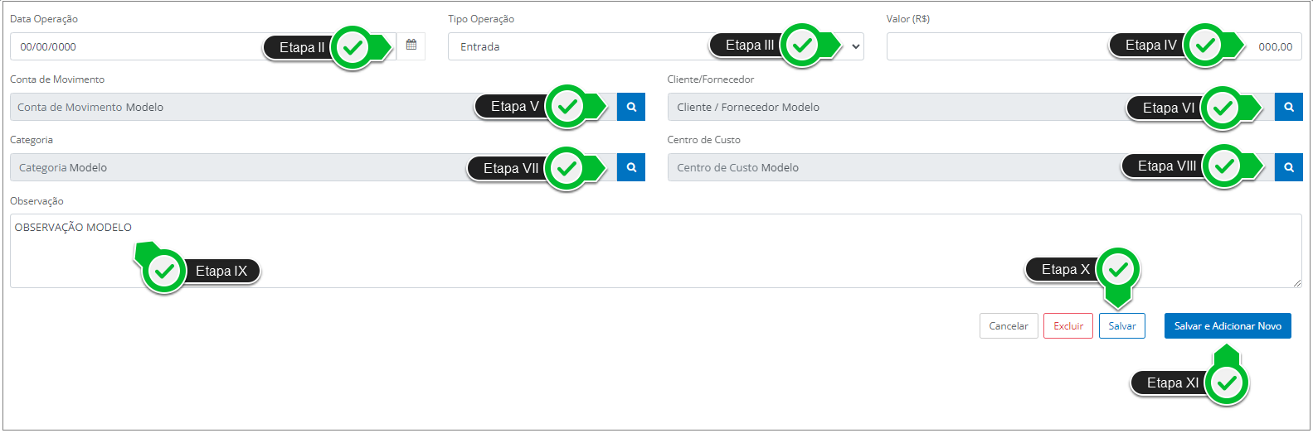The height and width of the screenshot is (433, 1313).
Task: Click the Observação text area
Action: click(x=581, y=251)
